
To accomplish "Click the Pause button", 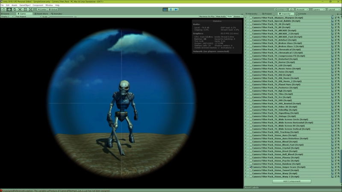I will tap(171, 9).
